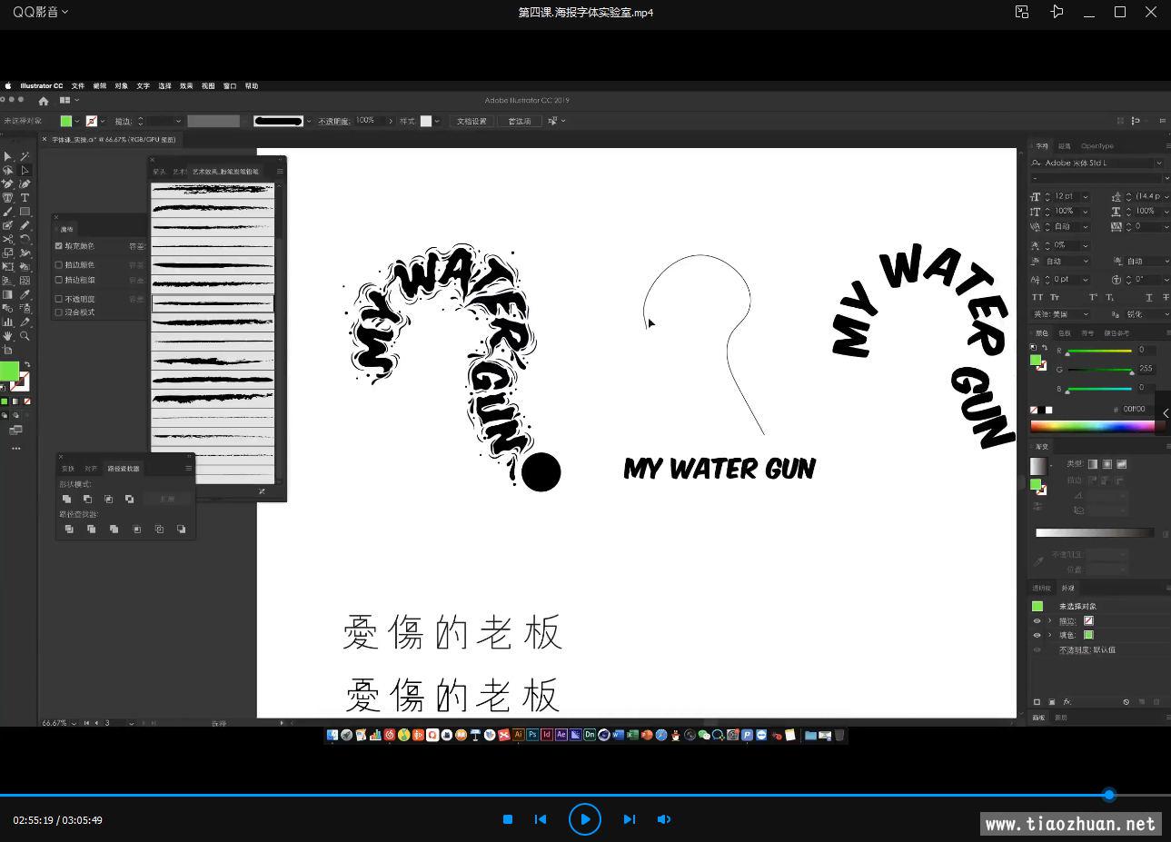
Task: Switch to OpenType tab
Action: [x=1097, y=146]
